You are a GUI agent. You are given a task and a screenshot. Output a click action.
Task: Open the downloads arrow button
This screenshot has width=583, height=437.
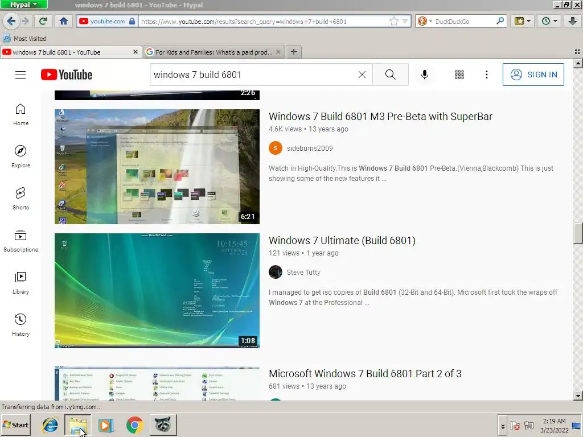(573, 21)
